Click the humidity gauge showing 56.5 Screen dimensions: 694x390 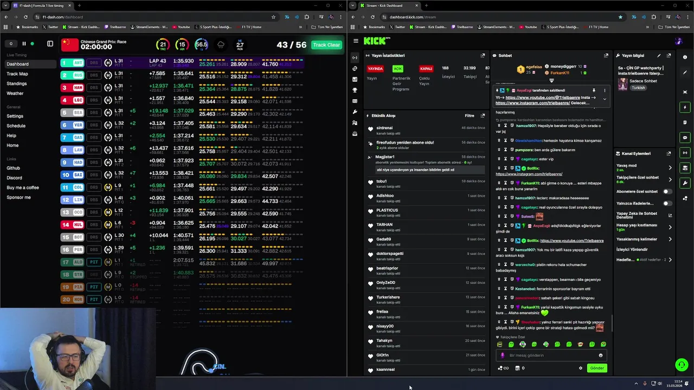(201, 45)
